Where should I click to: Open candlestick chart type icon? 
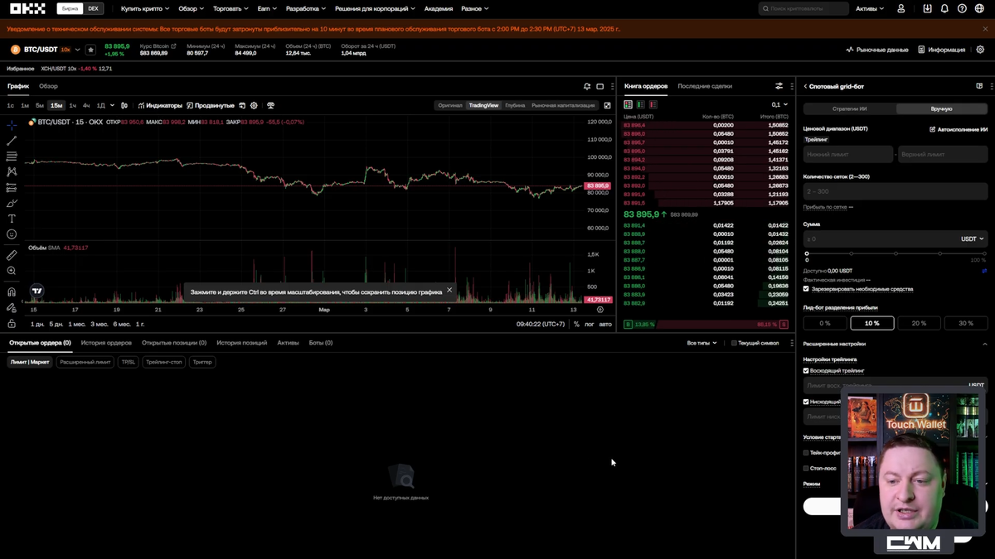tap(124, 105)
